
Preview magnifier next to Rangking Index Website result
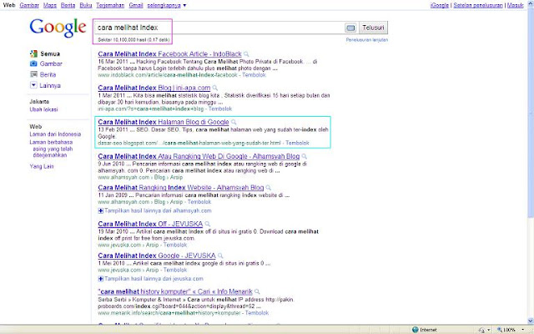tap(269, 188)
